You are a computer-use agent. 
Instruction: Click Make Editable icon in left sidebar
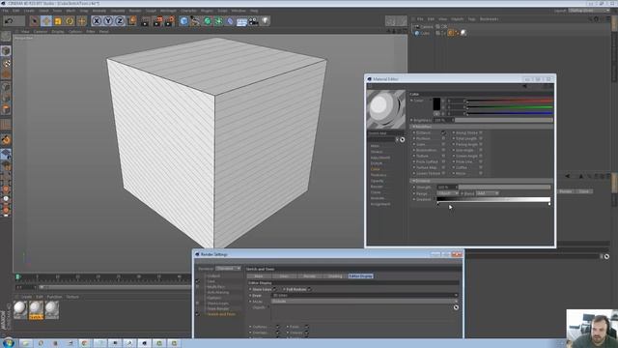(6, 37)
